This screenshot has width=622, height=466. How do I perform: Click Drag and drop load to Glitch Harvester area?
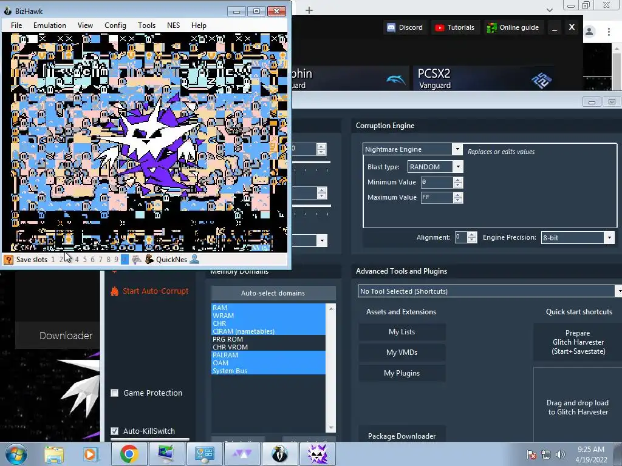point(578,407)
